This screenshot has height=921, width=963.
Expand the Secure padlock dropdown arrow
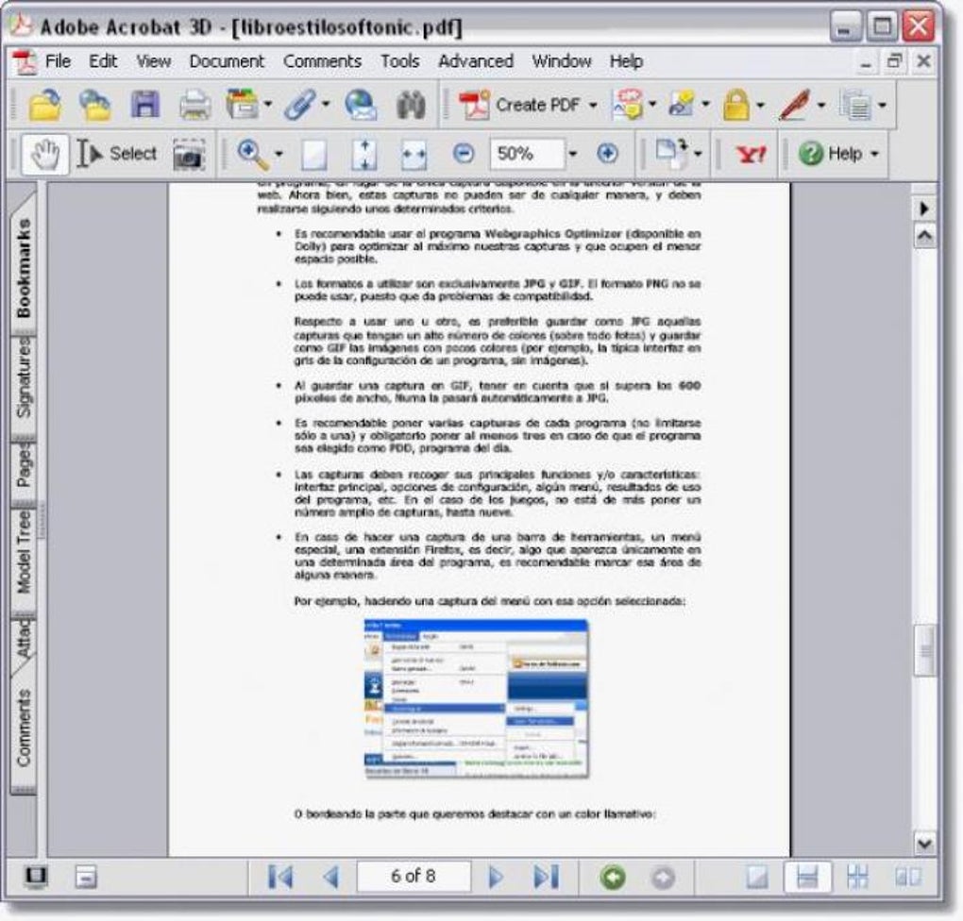coord(760,105)
